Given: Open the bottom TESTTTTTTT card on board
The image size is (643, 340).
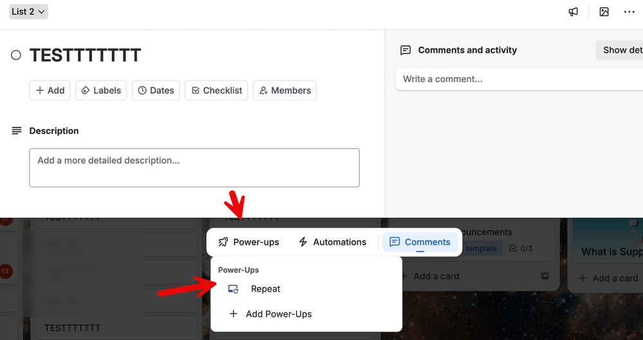Looking at the screenshot, I should click(116, 328).
